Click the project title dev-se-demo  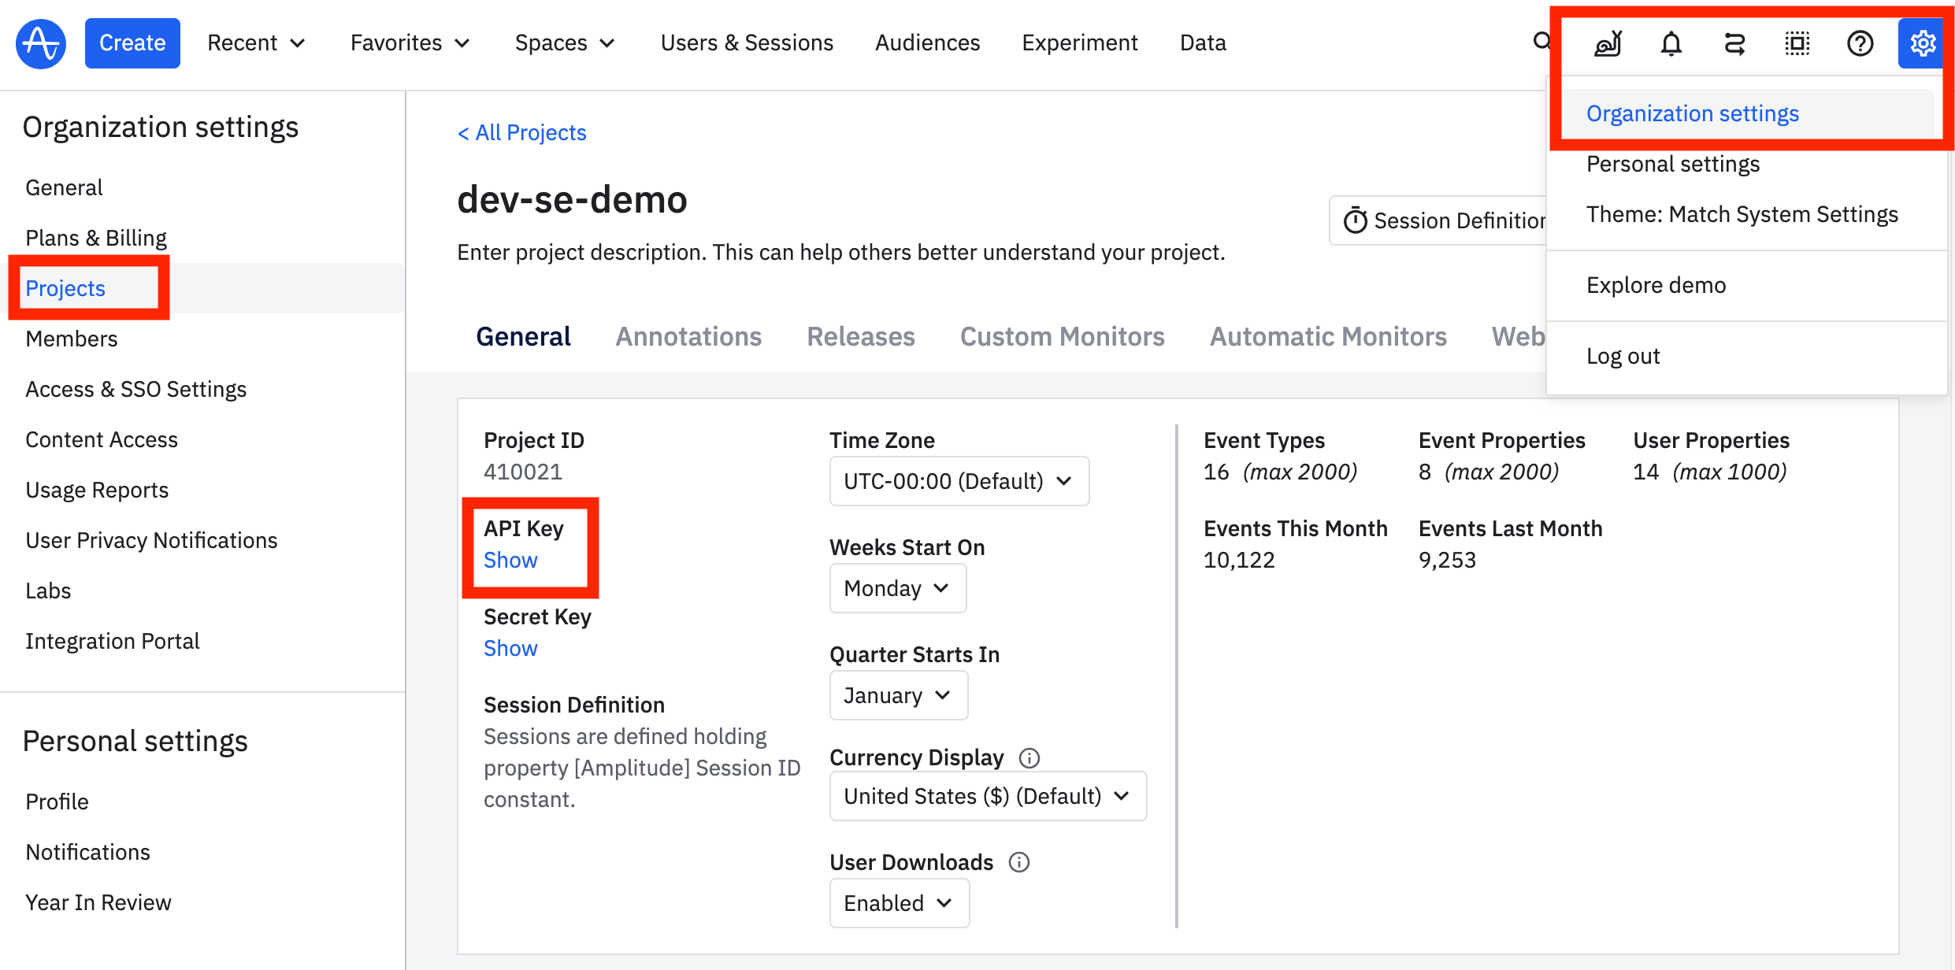pos(572,199)
